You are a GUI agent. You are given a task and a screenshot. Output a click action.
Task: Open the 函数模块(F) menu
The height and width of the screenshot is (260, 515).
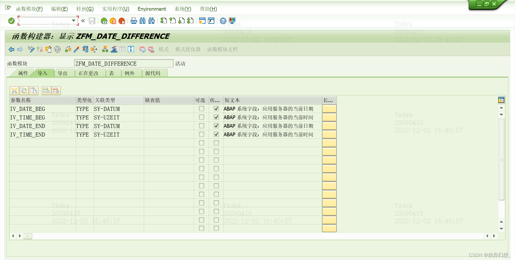coord(29,9)
